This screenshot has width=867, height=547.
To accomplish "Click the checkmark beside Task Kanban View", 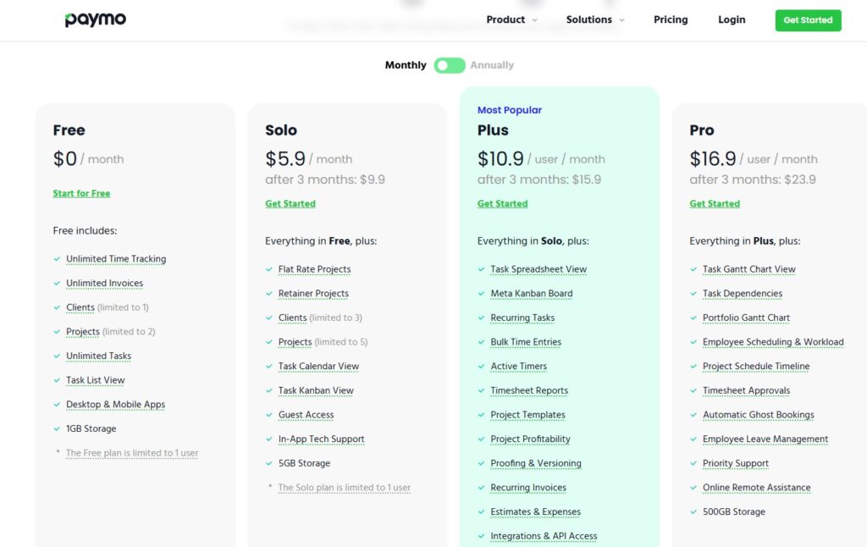I will click(268, 390).
